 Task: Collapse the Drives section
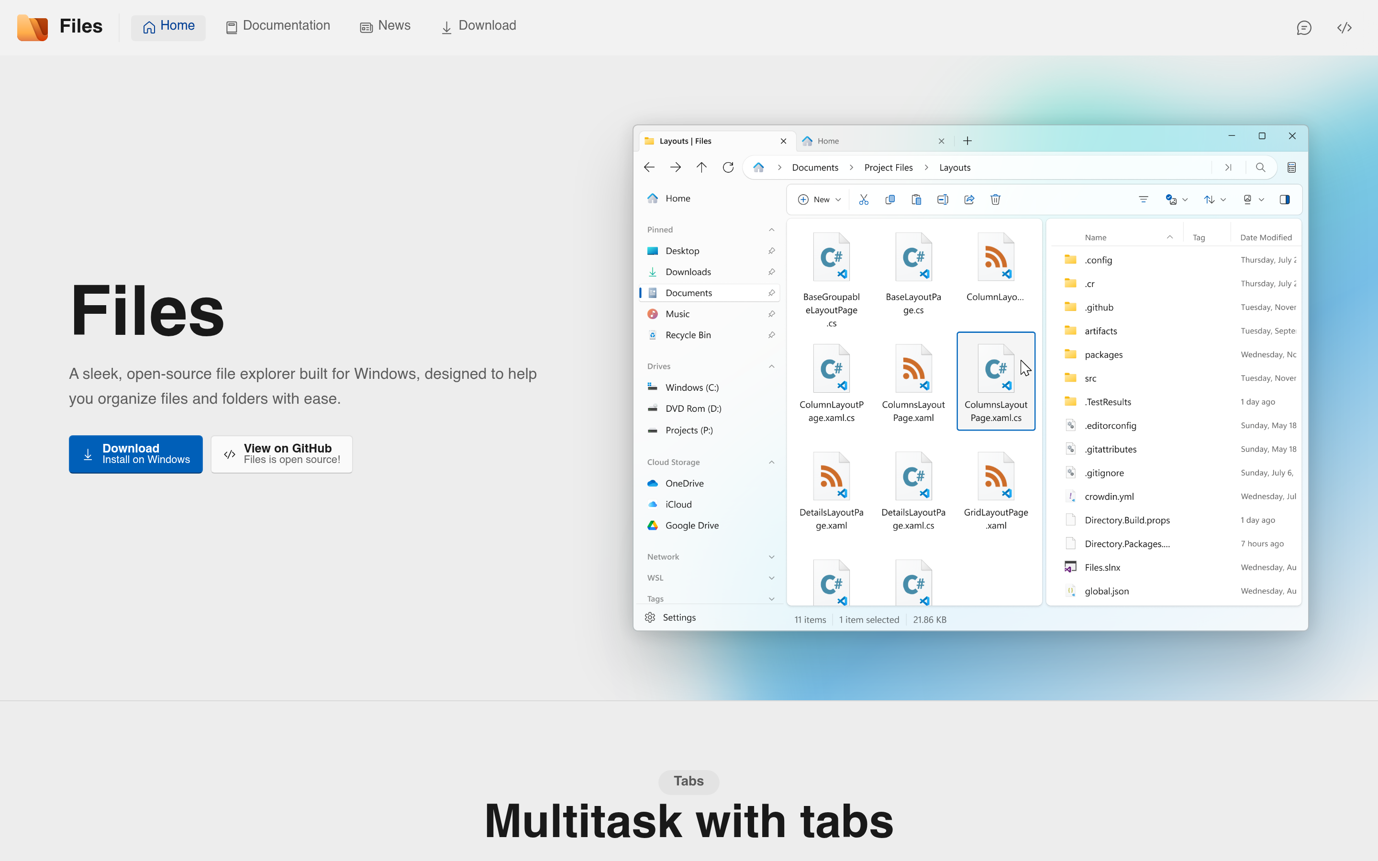[772, 366]
